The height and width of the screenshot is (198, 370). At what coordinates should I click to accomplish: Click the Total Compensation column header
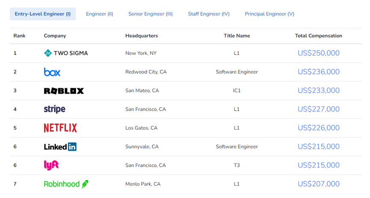[319, 36]
